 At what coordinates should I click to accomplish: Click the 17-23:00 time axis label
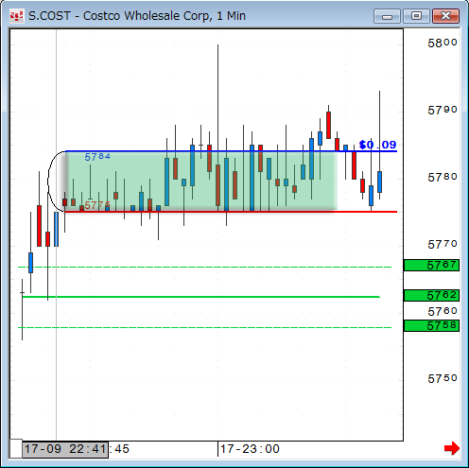coord(250,449)
